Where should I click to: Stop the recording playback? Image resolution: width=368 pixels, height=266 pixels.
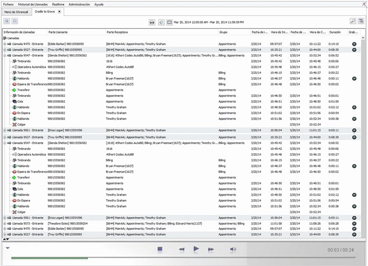[x=160, y=249]
